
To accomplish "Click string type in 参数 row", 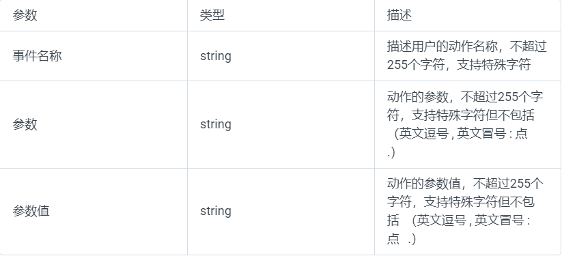I will point(215,124).
